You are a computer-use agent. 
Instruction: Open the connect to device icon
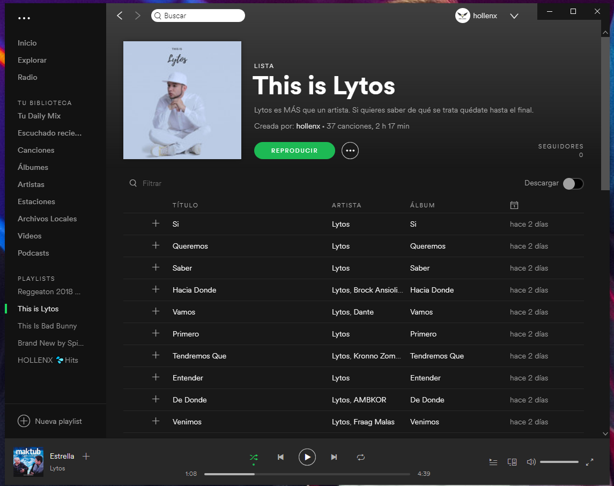click(512, 462)
